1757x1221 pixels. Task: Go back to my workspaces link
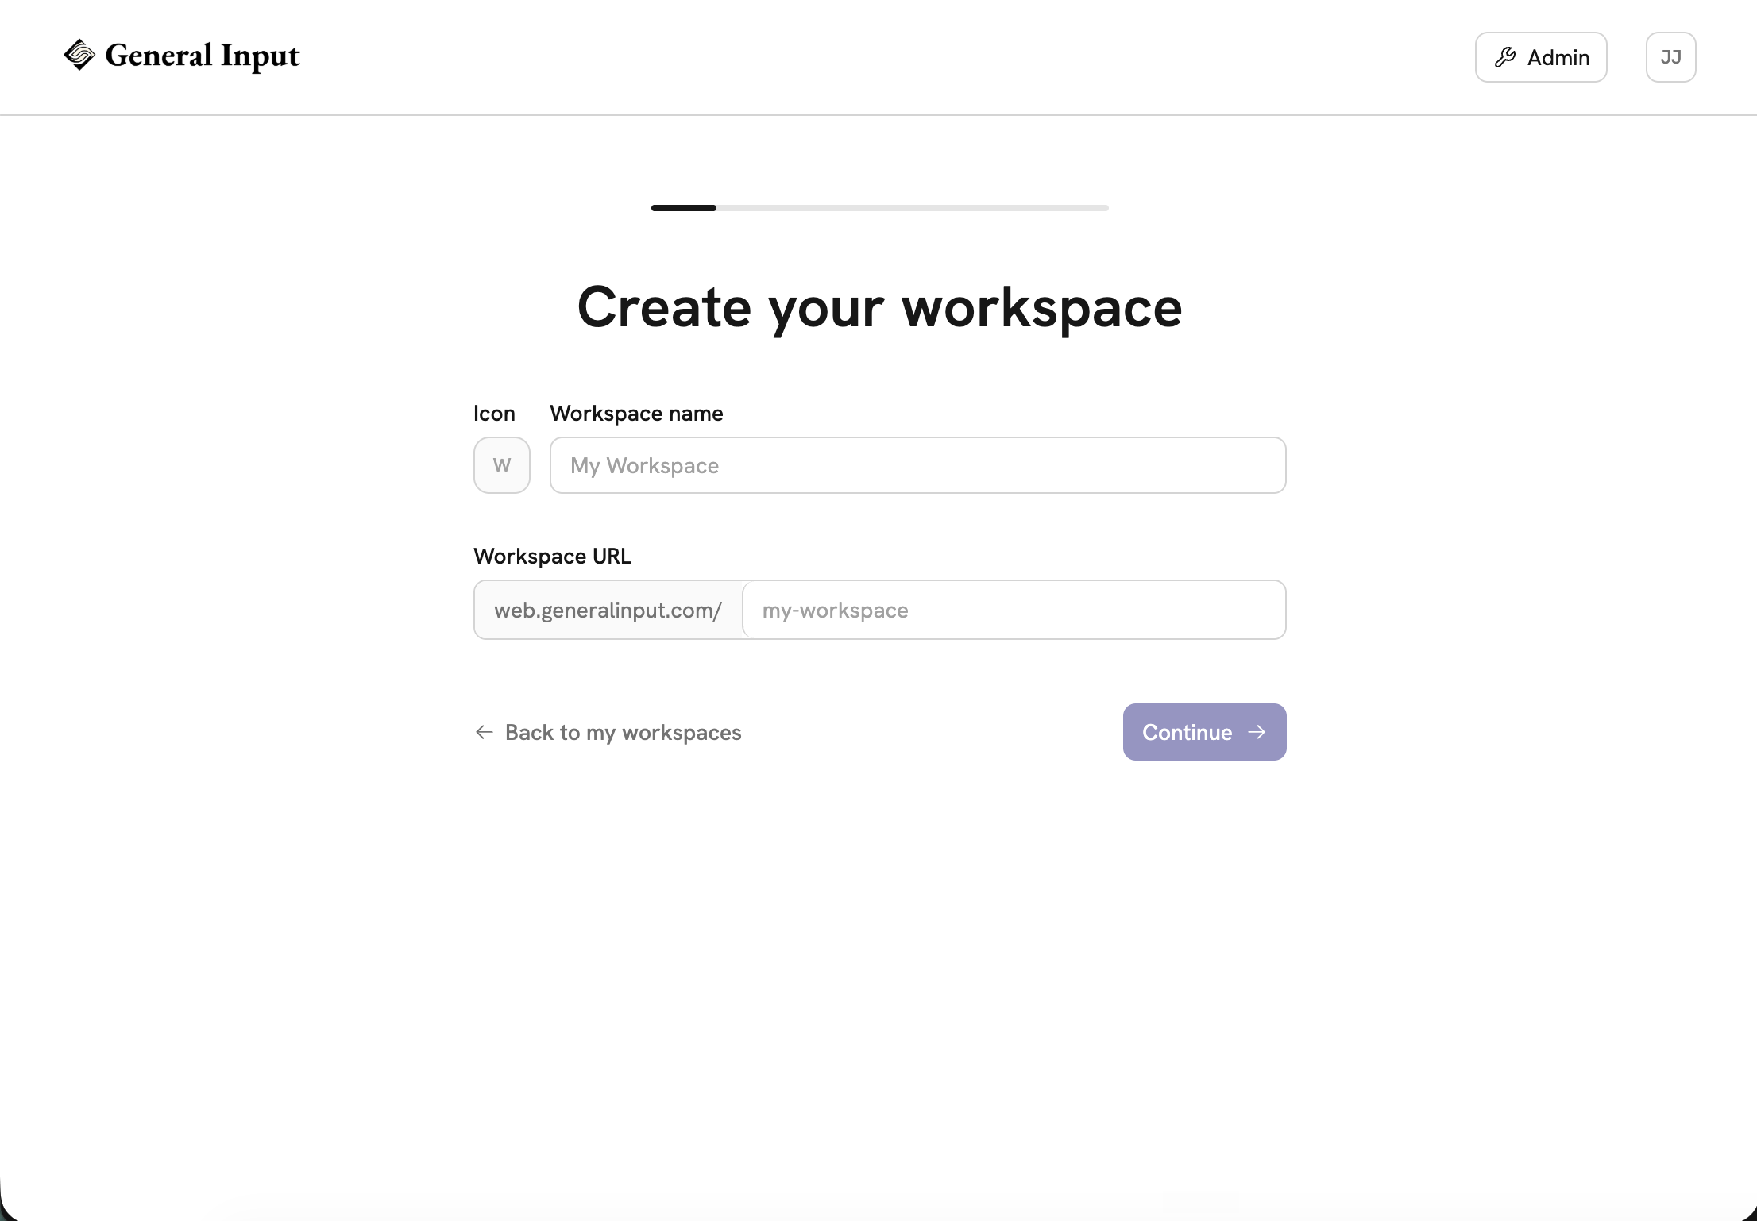[x=608, y=732]
